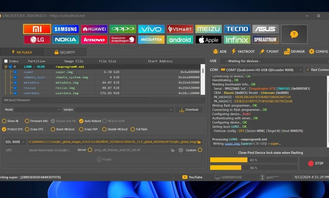
Task: Open the MediaTek brand module
Action: pyautogui.click(x=151, y=40)
